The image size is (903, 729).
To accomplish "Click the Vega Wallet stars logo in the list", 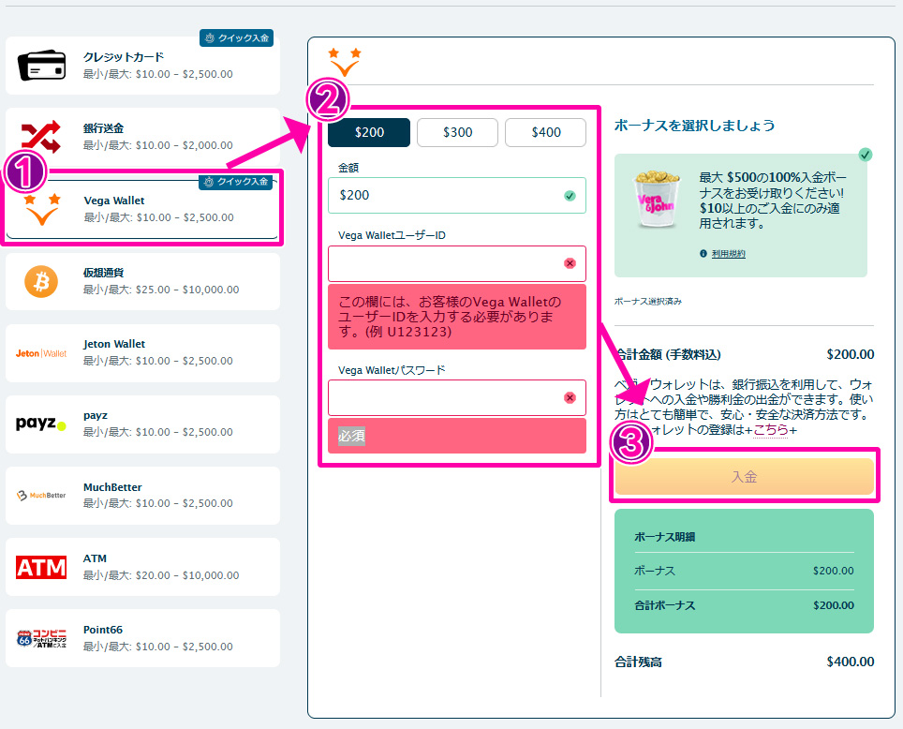I will 41,209.
